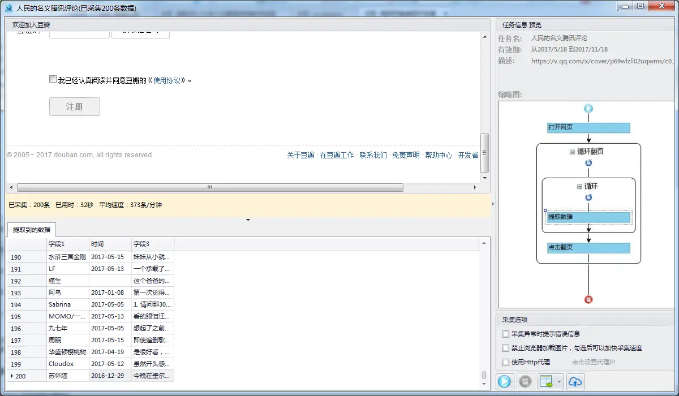Viewport: 679px width, 396px height.
Task: Select row 190 cell 水浒三国金刚
Action: [x=67, y=257]
